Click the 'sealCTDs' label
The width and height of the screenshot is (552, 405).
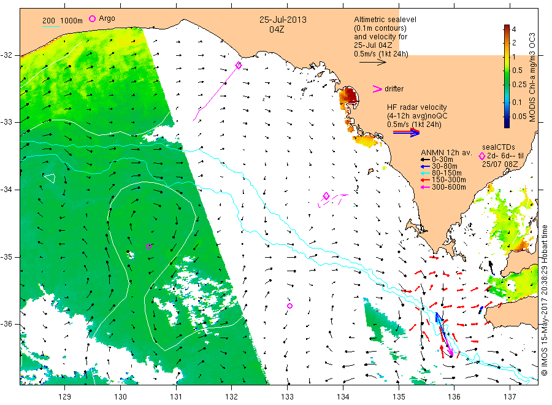(x=499, y=147)
